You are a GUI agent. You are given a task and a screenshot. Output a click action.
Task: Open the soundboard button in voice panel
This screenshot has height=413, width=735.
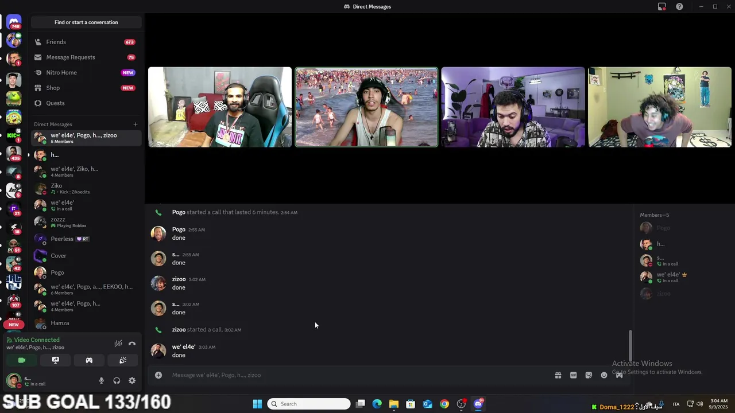(x=123, y=360)
